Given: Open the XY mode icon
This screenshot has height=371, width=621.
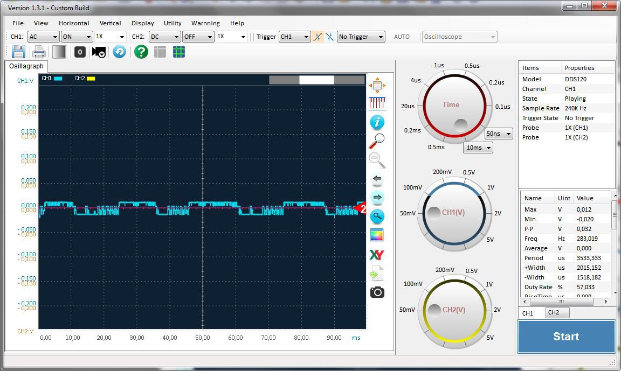Looking at the screenshot, I should pyautogui.click(x=377, y=255).
